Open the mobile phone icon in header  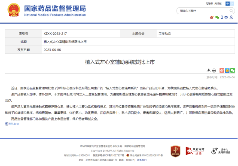click(x=222, y=17)
